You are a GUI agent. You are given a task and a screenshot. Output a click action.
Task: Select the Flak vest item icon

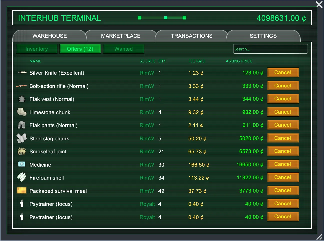coord(22,99)
